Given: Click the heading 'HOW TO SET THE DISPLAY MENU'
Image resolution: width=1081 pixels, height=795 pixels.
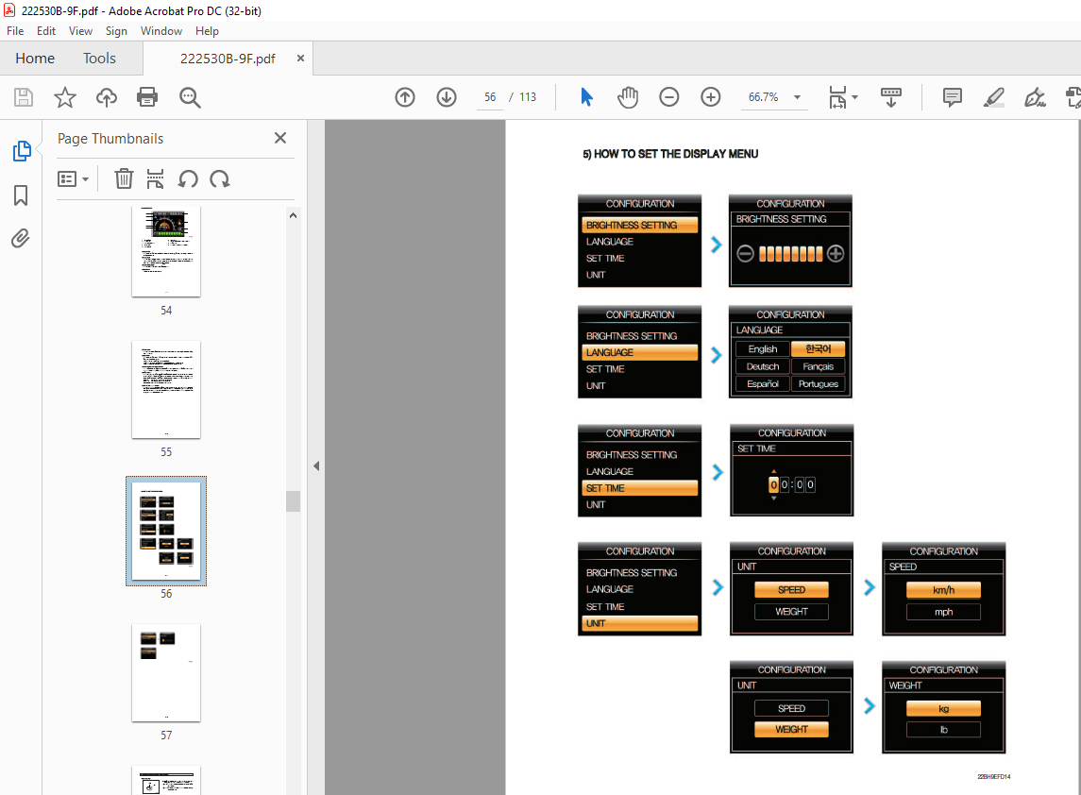Looking at the screenshot, I should click(676, 154).
